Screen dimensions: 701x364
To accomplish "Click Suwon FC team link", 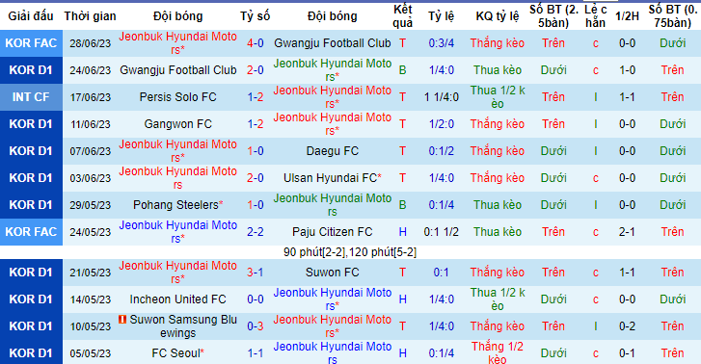I will click(x=332, y=272).
